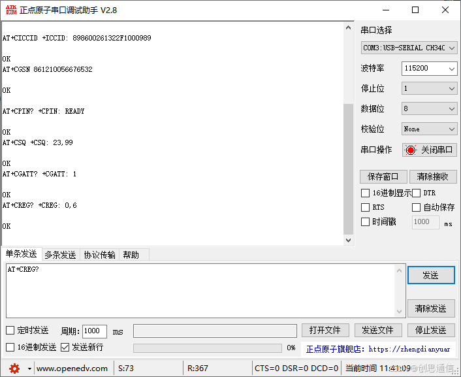Toggle the RTS checkbox
The width and height of the screenshot is (461, 377).
[365, 207]
